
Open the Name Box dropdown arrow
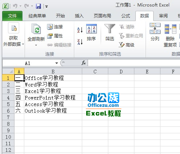pos(56,63)
